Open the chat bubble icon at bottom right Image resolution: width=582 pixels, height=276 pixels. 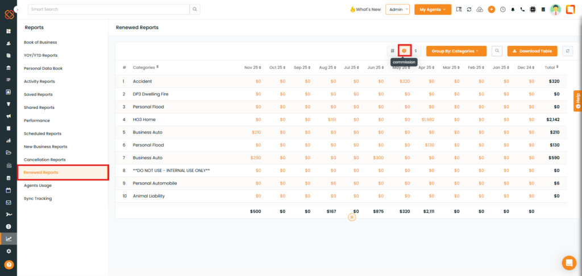tap(568, 262)
